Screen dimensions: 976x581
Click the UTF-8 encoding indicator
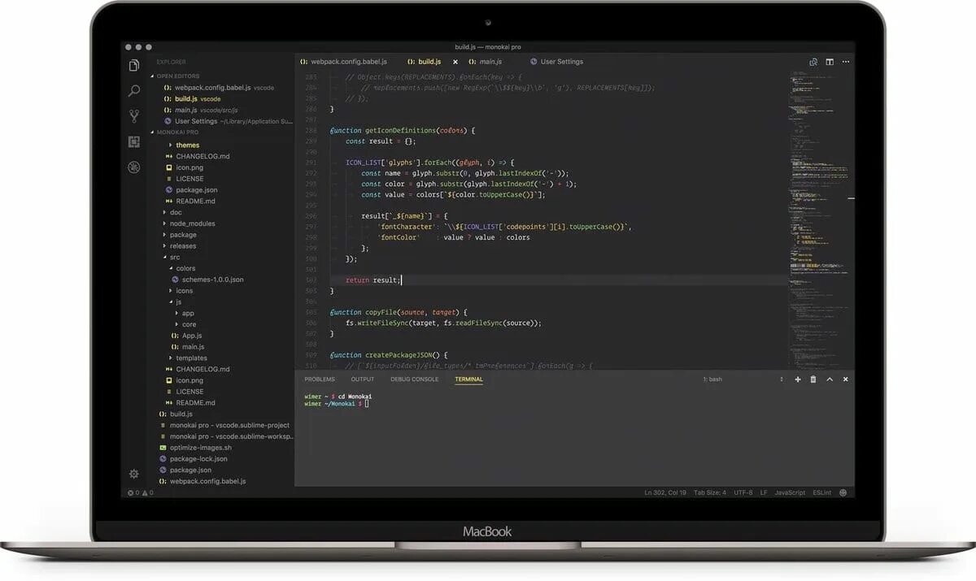[x=743, y=492]
